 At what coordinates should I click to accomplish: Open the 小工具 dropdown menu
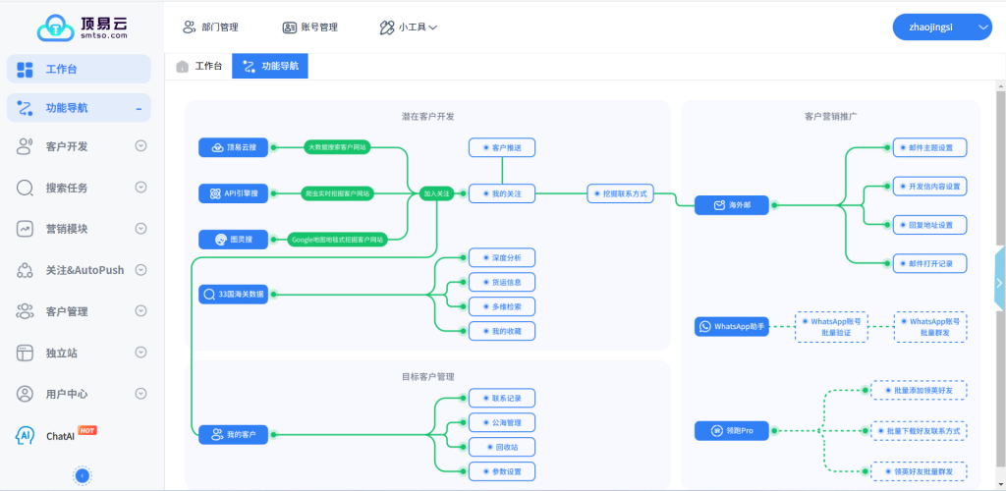409,27
